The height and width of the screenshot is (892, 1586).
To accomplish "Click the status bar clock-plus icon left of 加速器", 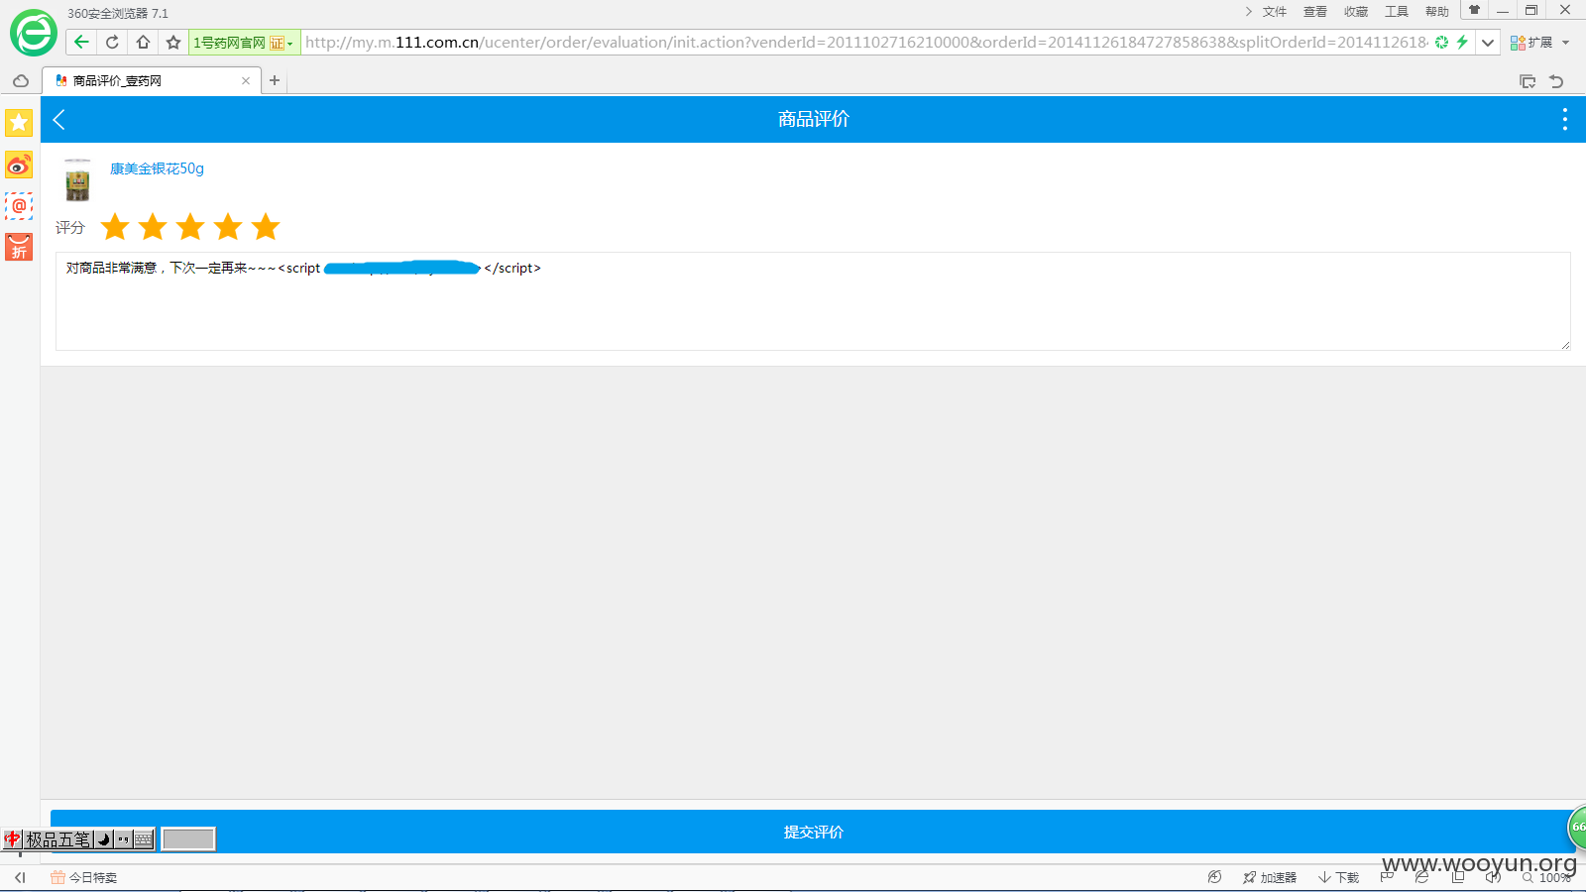I will (1214, 877).
